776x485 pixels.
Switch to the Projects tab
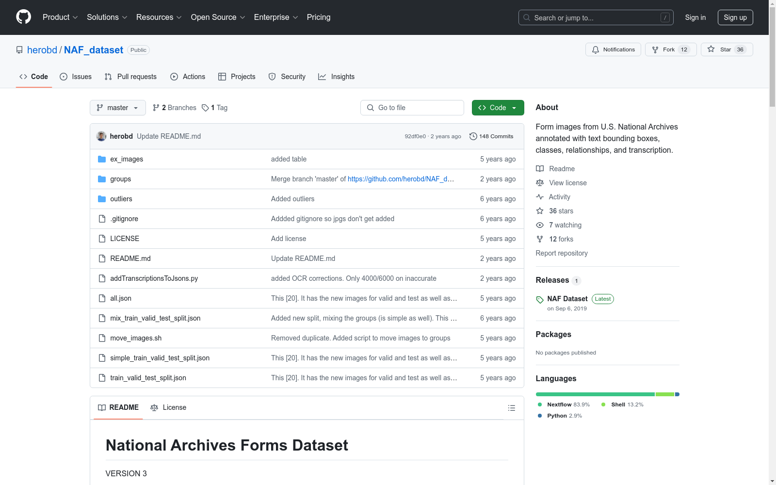click(x=237, y=77)
